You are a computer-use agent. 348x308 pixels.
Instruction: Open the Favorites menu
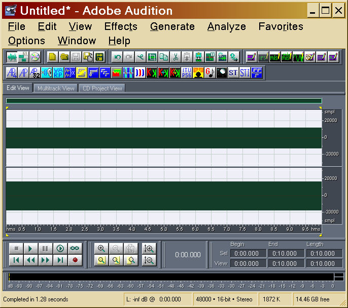click(x=281, y=27)
